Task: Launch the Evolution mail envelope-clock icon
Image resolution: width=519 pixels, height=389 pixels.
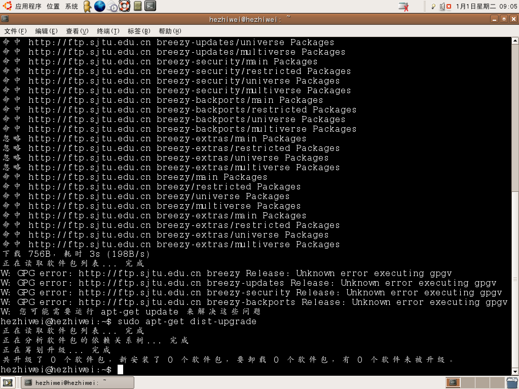Action: (x=113, y=6)
